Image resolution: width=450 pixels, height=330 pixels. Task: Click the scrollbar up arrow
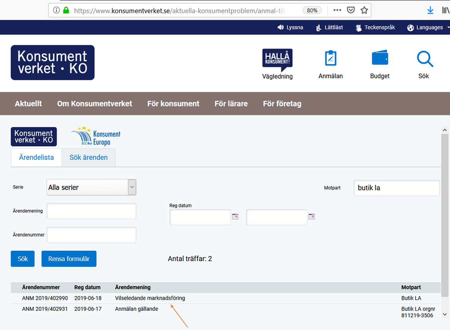click(x=445, y=130)
